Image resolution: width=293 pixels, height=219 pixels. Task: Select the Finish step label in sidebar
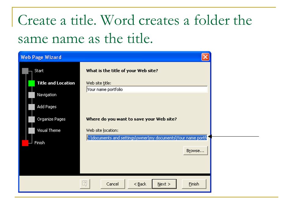(x=40, y=143)
